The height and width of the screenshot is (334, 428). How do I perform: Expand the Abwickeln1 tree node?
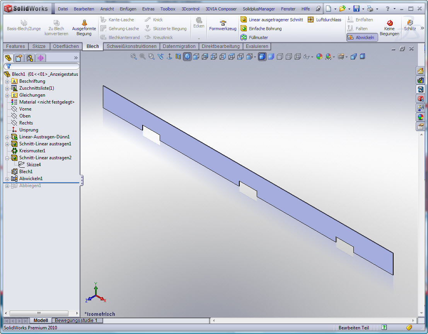pyautogui.click(x=7, y=179)
